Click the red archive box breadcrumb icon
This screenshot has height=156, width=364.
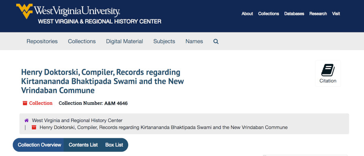coord(34,127)
